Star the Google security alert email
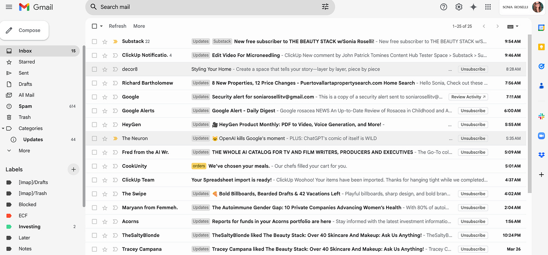 (105, 97)
